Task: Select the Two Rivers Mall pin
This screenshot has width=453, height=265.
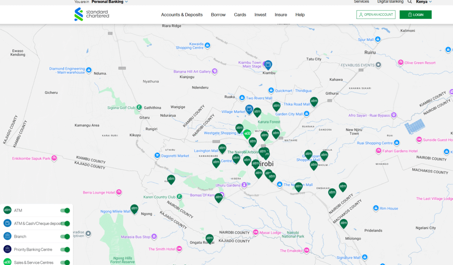Action: tap(242, 98)
